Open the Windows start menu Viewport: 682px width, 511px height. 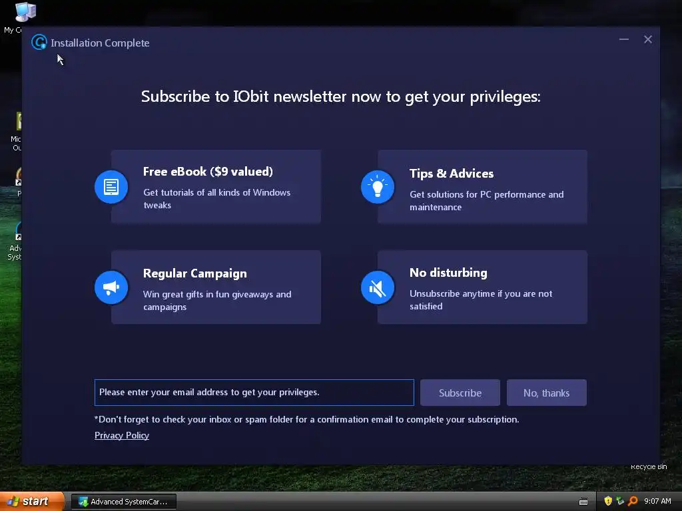(32, 502)
